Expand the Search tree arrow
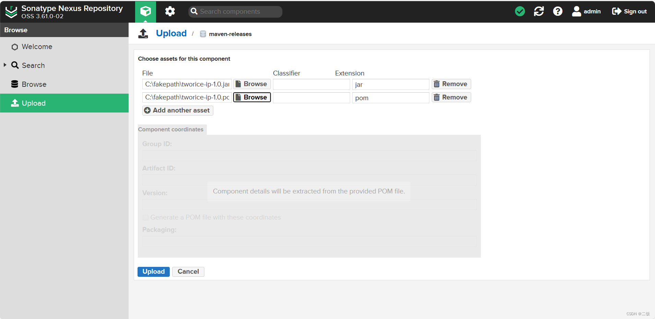The width and height of the screenshot is (655, 319). point(5,65)
